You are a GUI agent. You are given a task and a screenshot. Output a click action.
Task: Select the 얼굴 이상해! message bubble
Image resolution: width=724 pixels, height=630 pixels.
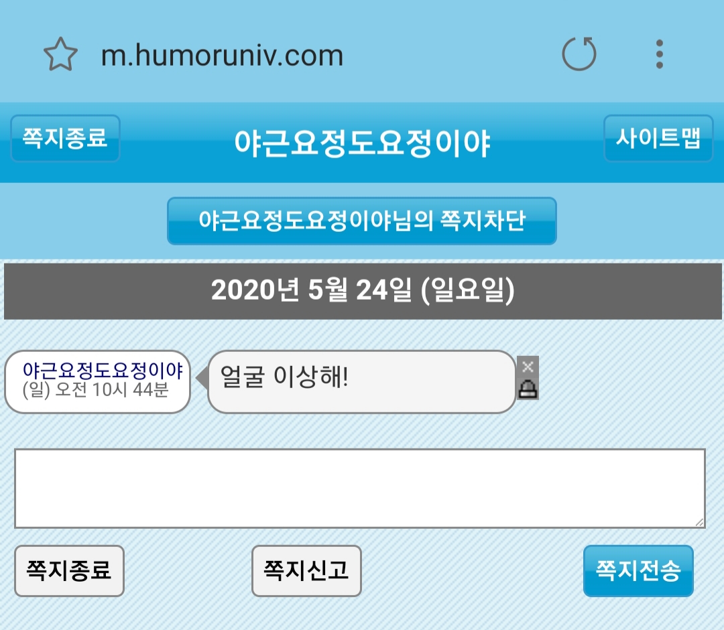tap(361, 382)
